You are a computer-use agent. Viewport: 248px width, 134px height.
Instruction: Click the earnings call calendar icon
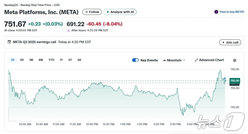pos(9,42)
